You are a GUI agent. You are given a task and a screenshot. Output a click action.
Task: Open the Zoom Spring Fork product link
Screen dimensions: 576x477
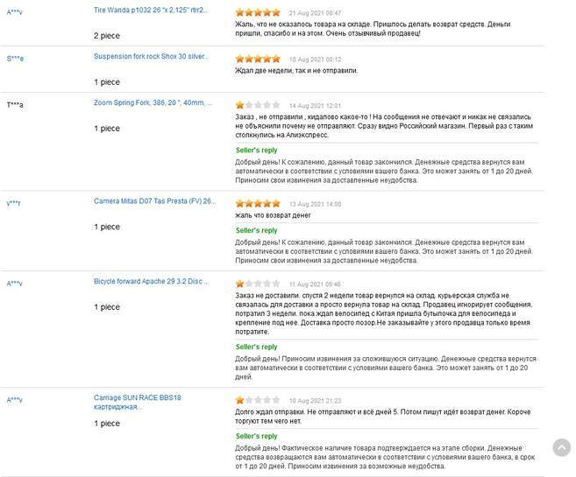click(153, 102)
